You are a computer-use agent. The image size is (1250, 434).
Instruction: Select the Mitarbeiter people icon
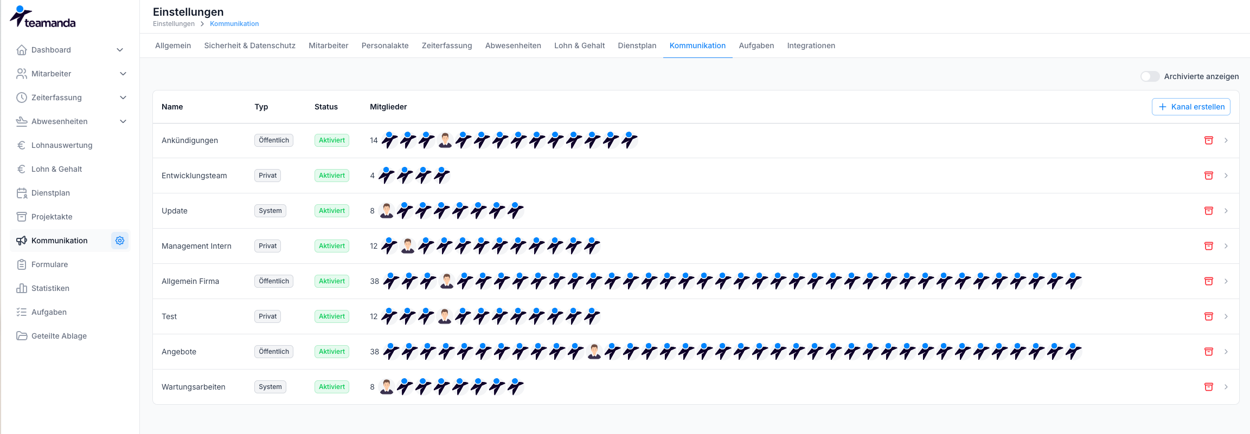22,74
